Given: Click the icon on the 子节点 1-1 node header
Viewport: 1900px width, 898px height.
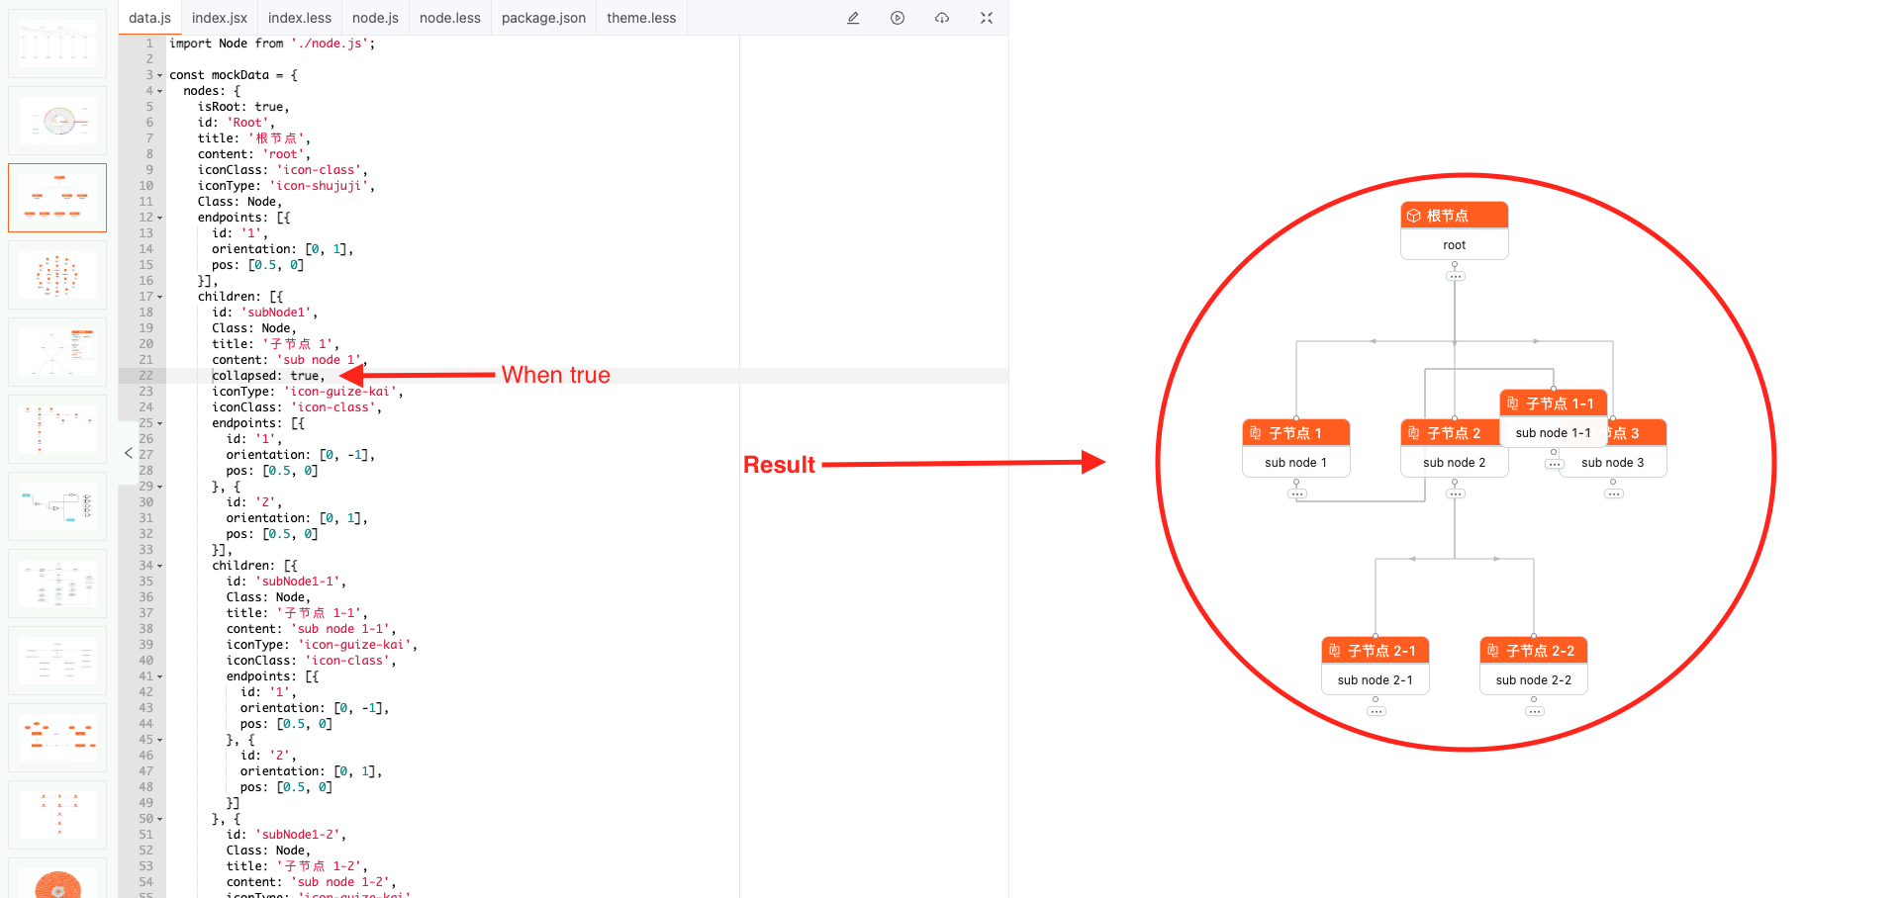Looking at the screenshot, I should (x=1512, y=403).
